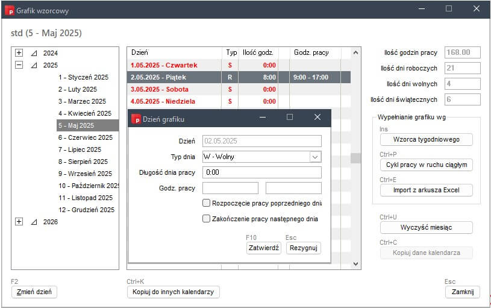The height and width of the screenshot is (308, 491).
Task: Select the 1.05.2025 - Czwartek row
Action: [x=163, y=65]
